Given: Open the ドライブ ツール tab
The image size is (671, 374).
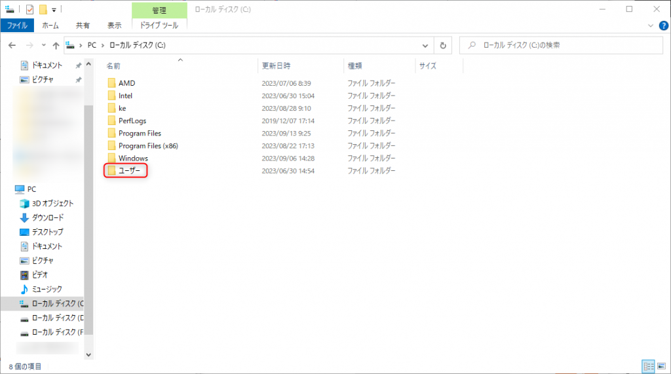Looking at the screenshot, I should click(159, 26).
